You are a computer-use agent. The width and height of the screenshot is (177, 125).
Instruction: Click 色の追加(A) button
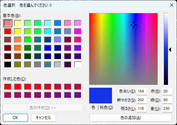(x=131, y=118)
